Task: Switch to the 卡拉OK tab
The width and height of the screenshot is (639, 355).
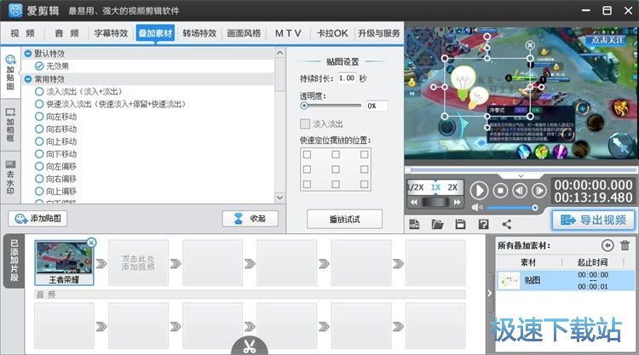Action: [332, 33]
